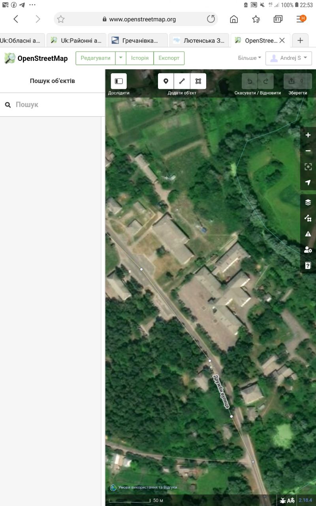Open Andrej S user menu
Viewport: 316px width, 506px height.
(x=289, y=58)
